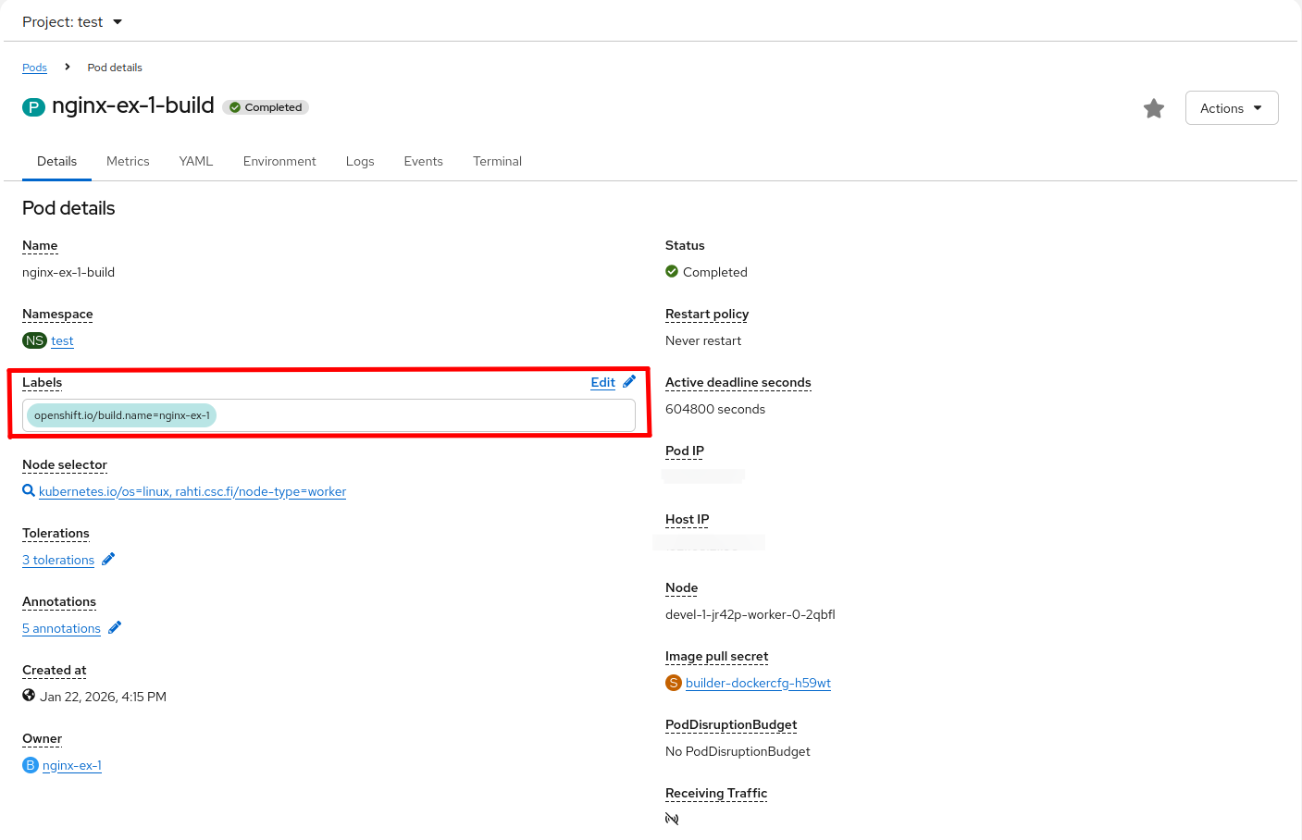The height and width of the screenshot is (840, 1302).
Task: Click the pencil icon next to annotations
Action: [115, 628]
